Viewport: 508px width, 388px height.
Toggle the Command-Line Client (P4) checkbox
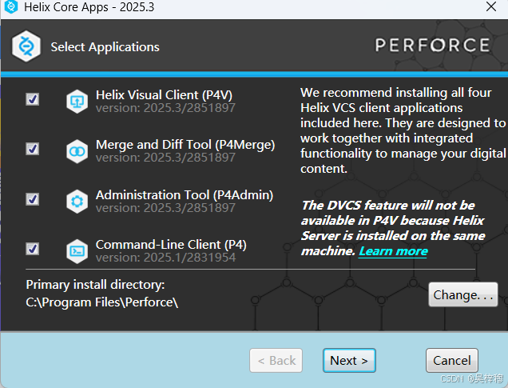(x=33, y=249)
